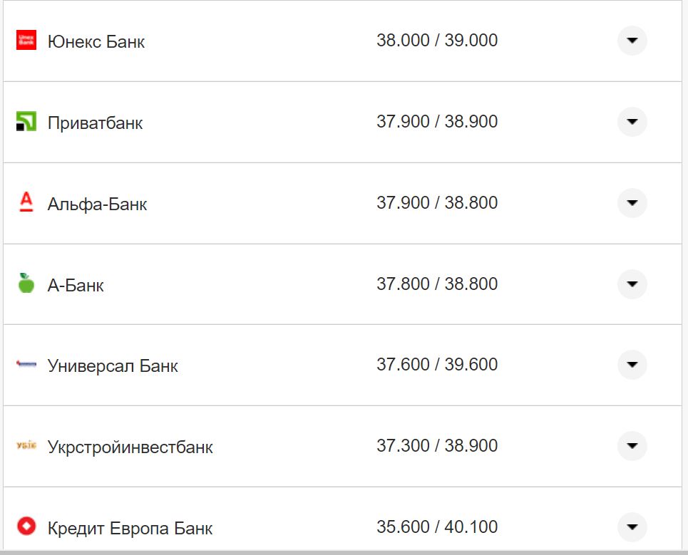Screen dimensions: 688x555
Task: Click the Кредит Европа Банк rate 35.600 / 40.100
Action: (437, 527)
